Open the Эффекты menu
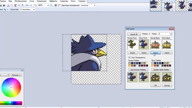Image resolution: width=192 pixels, height=108 pixels. [53, 1]
